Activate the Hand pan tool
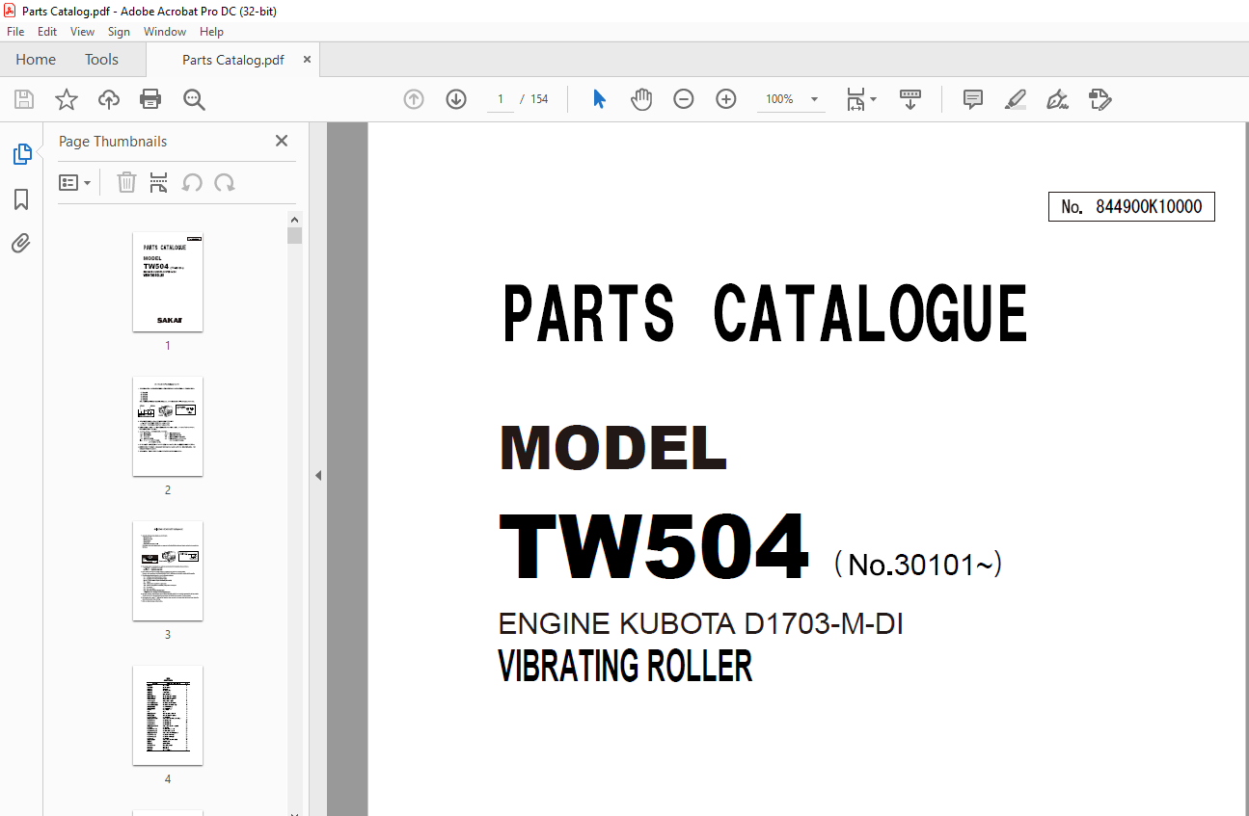1249x816 pixels. click(x=641, y=99)
